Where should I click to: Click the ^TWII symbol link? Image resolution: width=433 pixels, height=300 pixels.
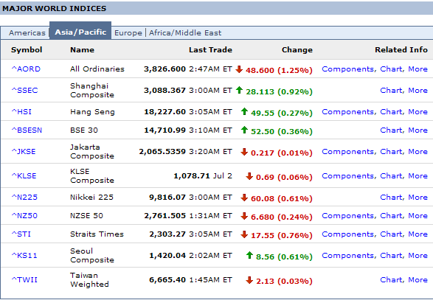[24, 280]
